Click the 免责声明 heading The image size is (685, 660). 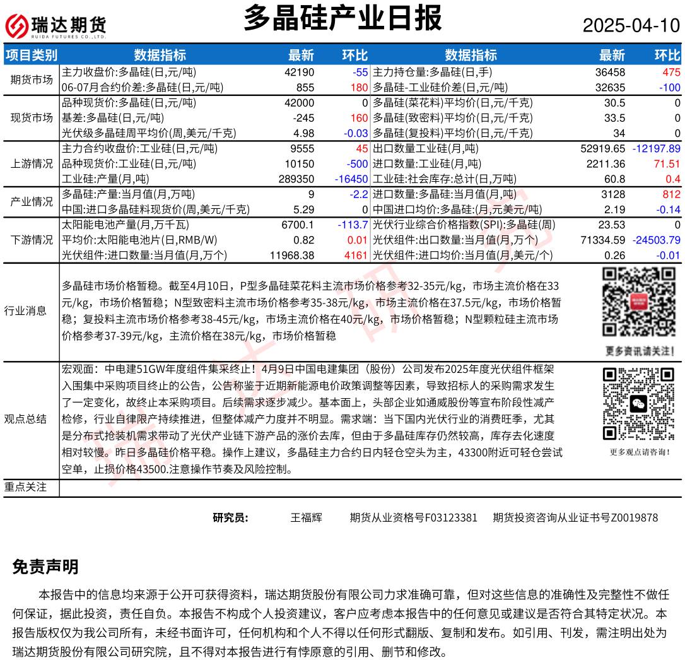pos(45,567)
